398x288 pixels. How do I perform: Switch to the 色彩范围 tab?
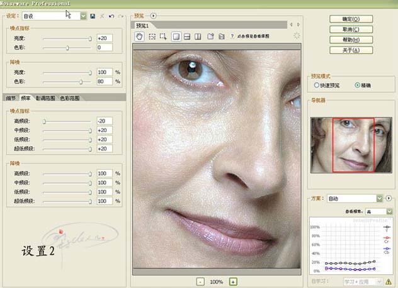(69, 98)
